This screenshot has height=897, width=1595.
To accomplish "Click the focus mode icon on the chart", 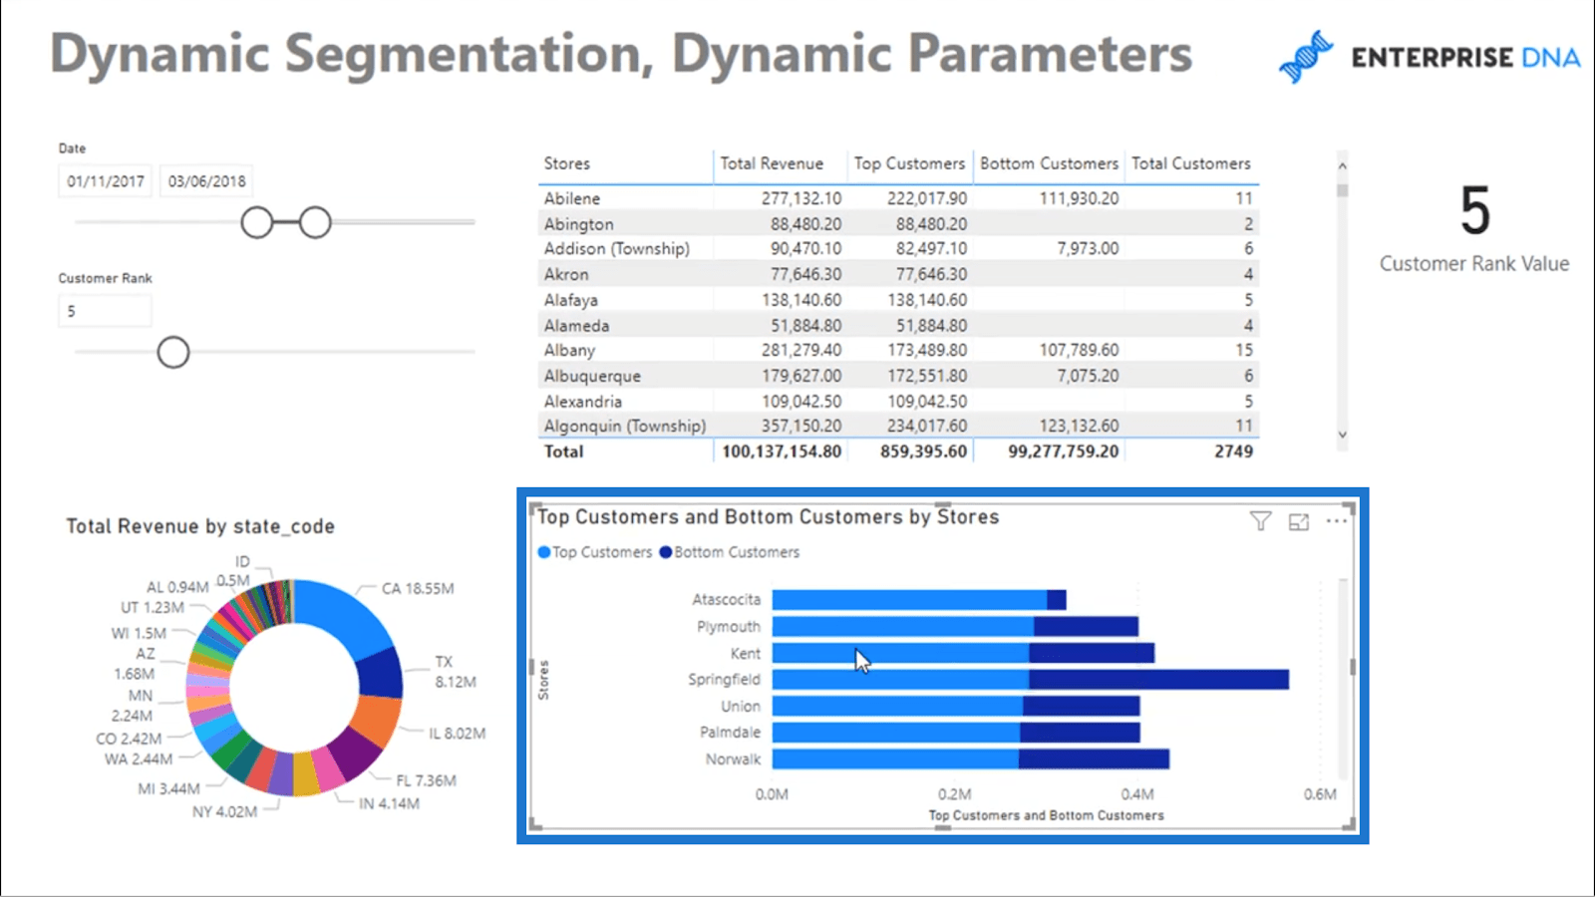I will 1298,521.
